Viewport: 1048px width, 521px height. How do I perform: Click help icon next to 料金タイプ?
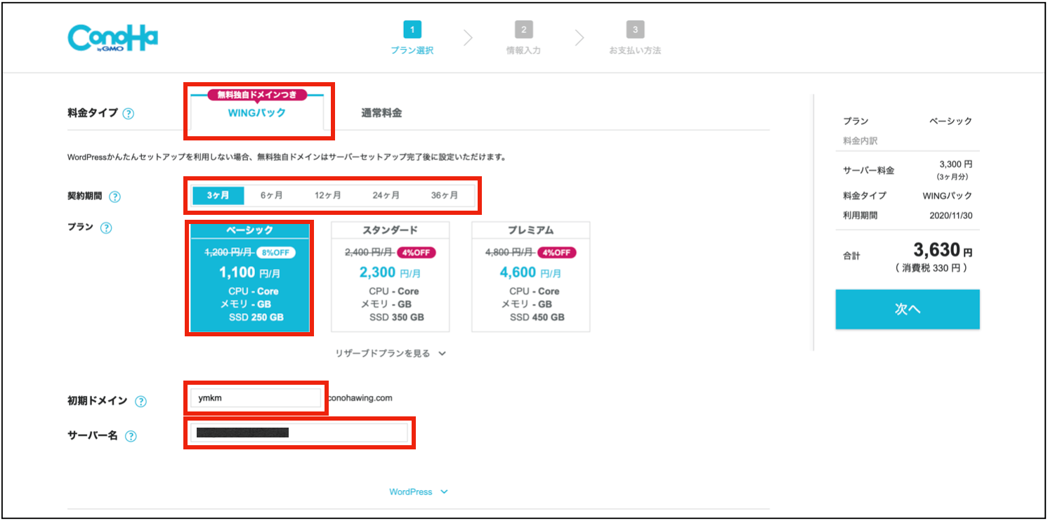point(129,114)
